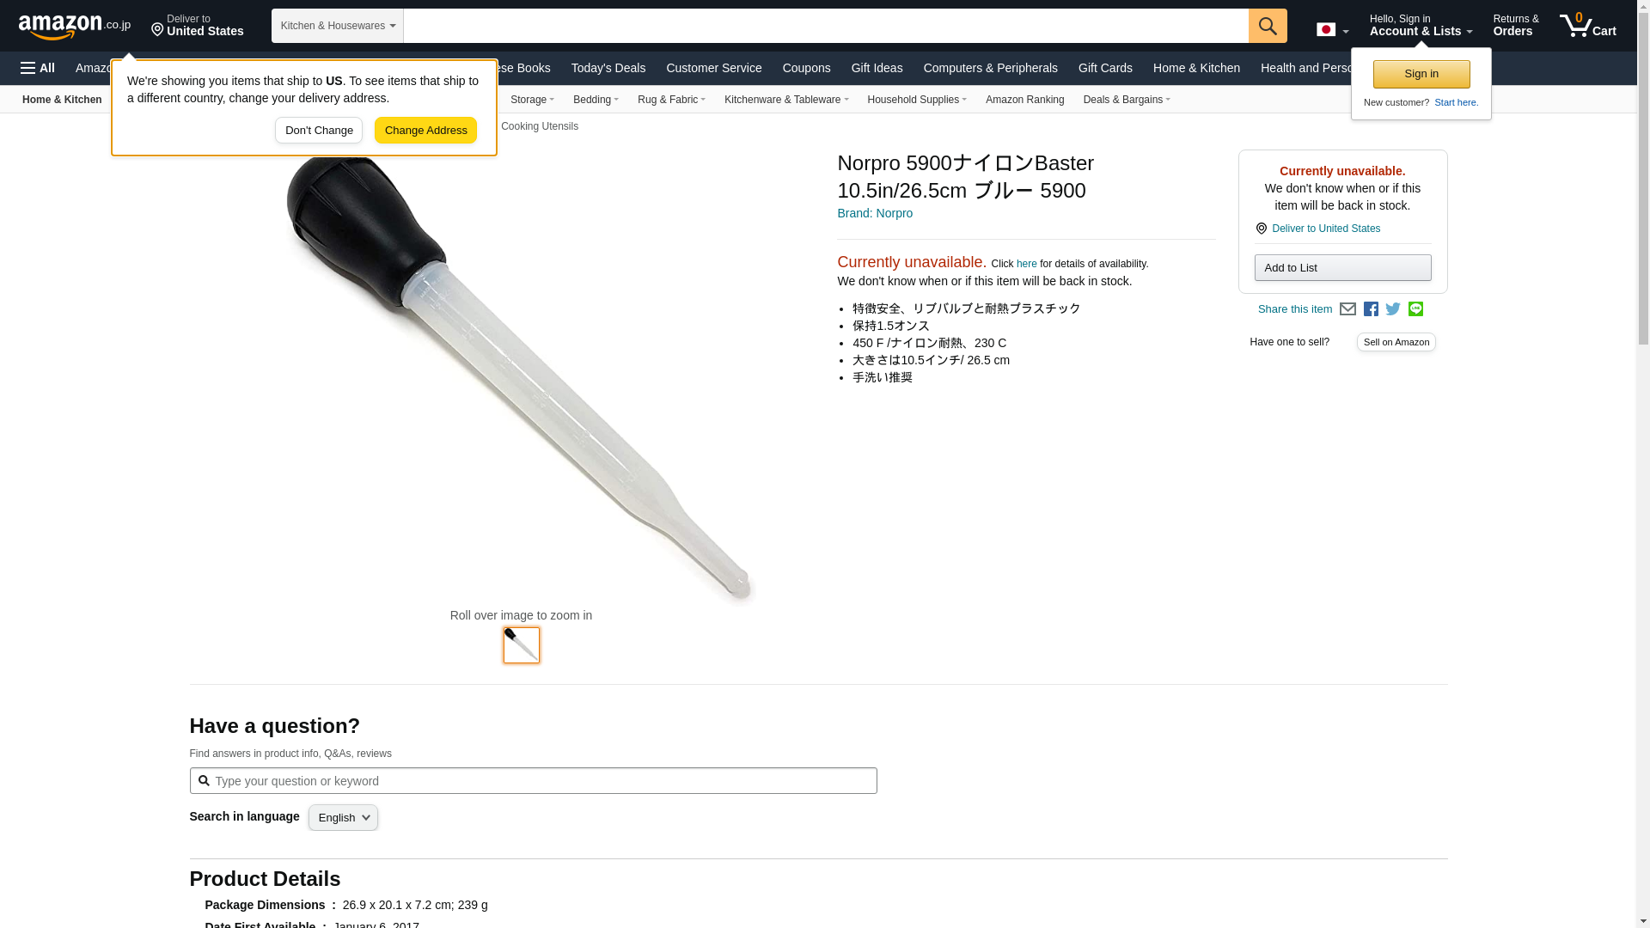This screenshot has width=1650, height=928.
Task: Expand the Household Supplies submenu
Action: click(x=917, y=100)
